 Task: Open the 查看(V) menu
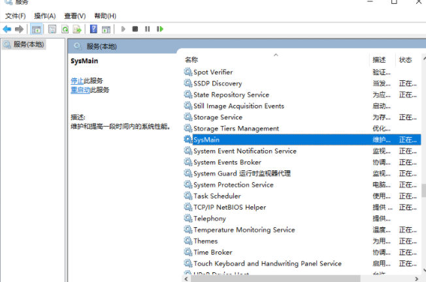pos(74,16)
